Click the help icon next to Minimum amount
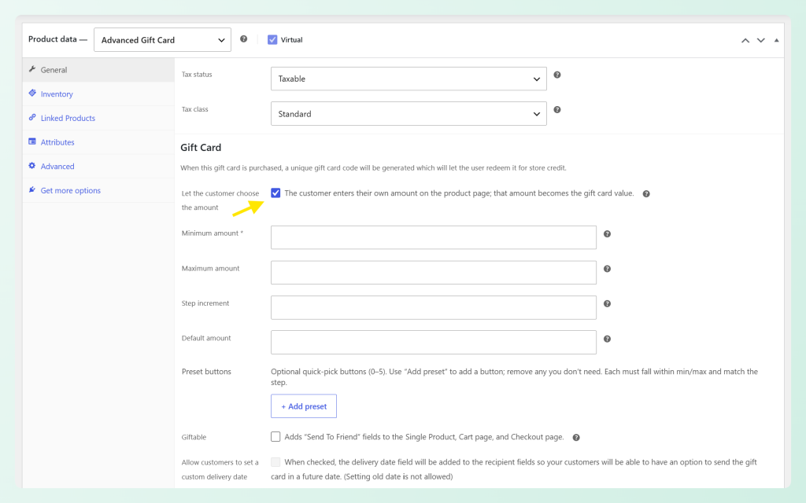The image size is (806, 503). point(607,234)
